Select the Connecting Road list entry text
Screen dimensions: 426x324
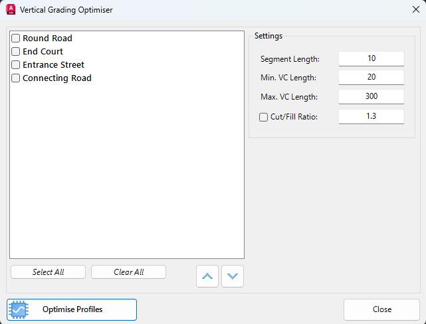[57, 78]
